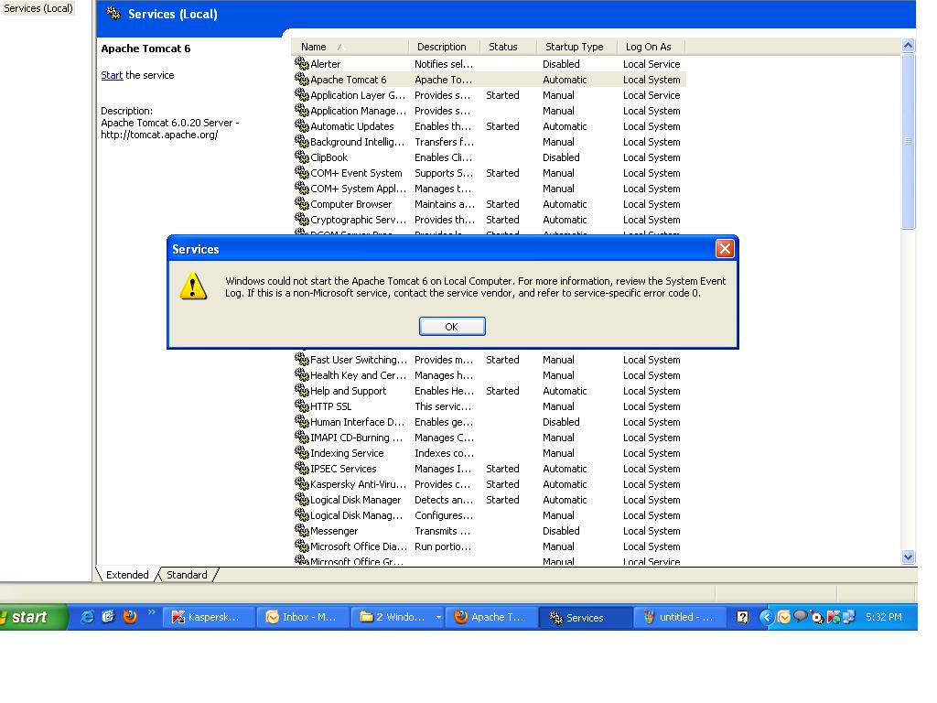Click the warning icon in the error dialog

point(193,287)
